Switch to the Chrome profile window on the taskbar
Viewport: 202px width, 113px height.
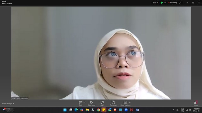(110, 110)
